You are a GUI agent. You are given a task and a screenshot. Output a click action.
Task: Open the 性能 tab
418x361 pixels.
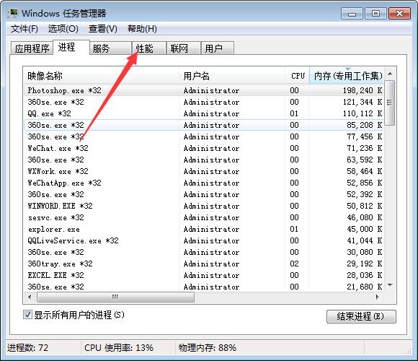[148, 48]
